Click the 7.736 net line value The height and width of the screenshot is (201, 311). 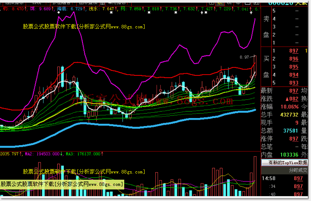click(x=173, y=9)
